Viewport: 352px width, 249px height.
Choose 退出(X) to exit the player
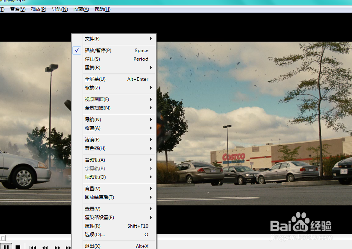click(x=114, y=246)
